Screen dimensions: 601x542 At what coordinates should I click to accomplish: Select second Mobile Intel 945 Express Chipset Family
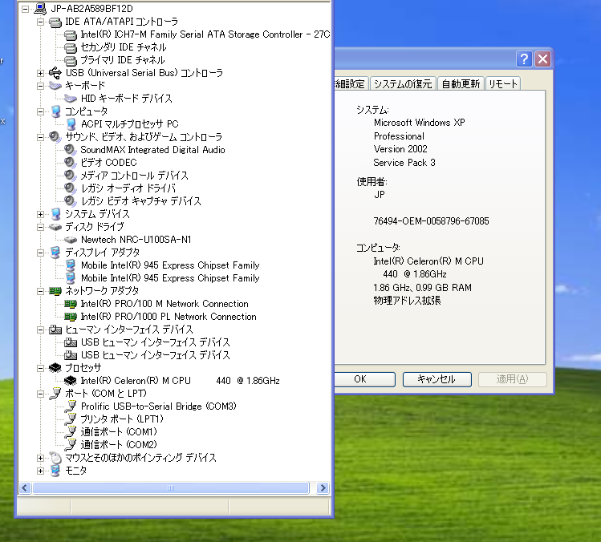point(170,278)
